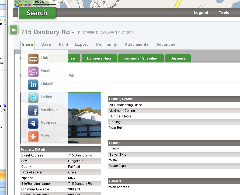Click the More... label in share menu
240x195 pixels.
pos(47,135)
